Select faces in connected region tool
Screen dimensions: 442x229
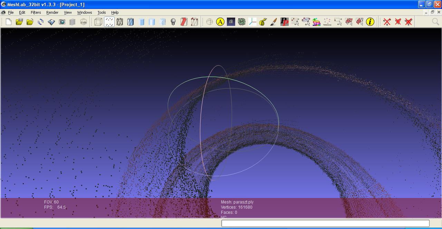click(359, 22)
